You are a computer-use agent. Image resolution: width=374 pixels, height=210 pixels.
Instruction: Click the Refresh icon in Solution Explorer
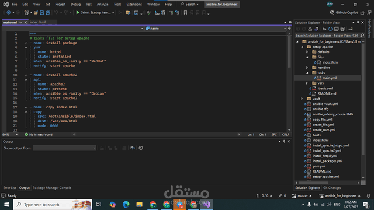coord(330,29)
